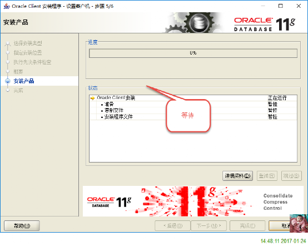The width and height of the screenshot is (308, 246).
Task: Select the 安装程序文件 status row
Action: [193, 117]
